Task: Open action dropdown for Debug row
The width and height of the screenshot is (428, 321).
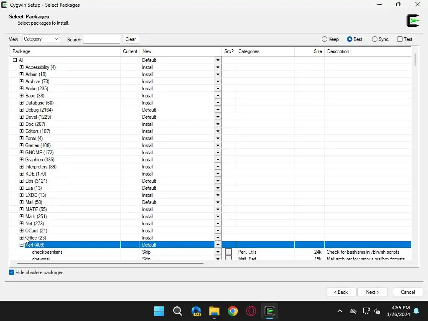Action: tap(217, 110)
